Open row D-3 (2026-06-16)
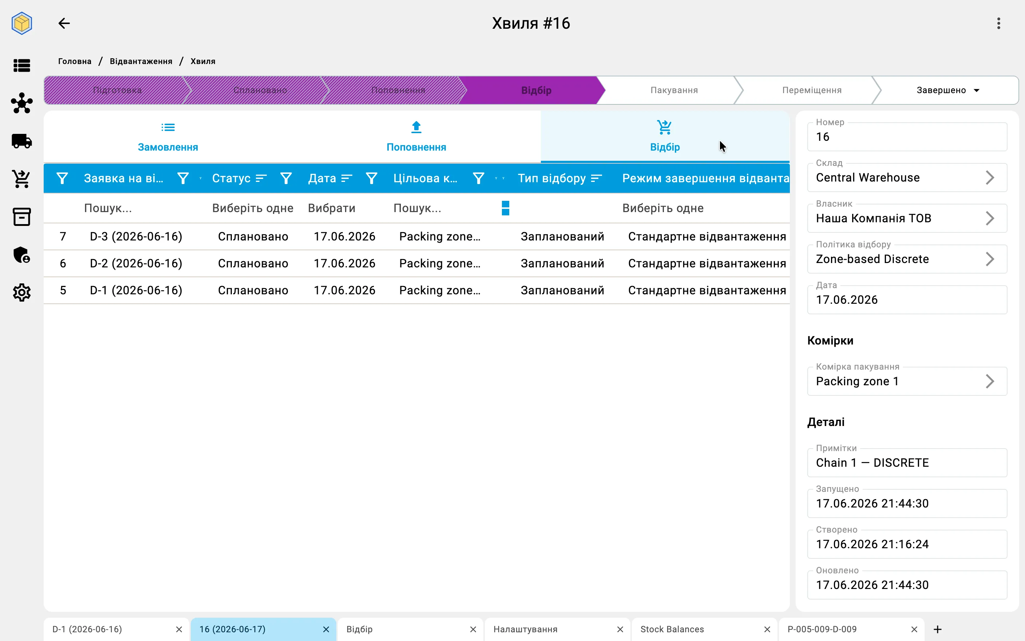The width and height of the screenshot is (1025, 641). pos(416,236)
